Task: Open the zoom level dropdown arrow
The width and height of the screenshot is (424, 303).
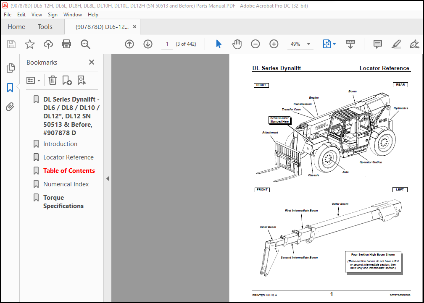Action: 308,44
